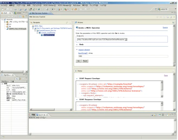Click the InputString01 value field

123,56
